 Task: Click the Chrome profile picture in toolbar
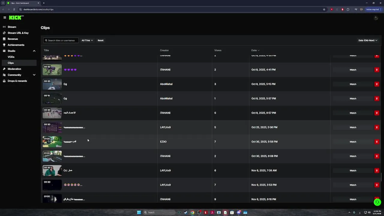[x=361, y=9]
